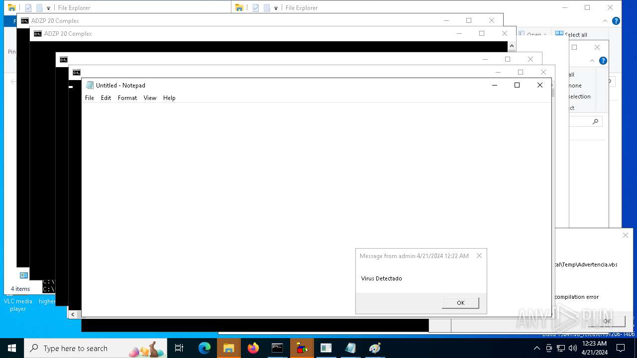Select the VLC media player desktop icon label
The width and height of the screenshot is (637, 358).
click(x=18, y=305)
